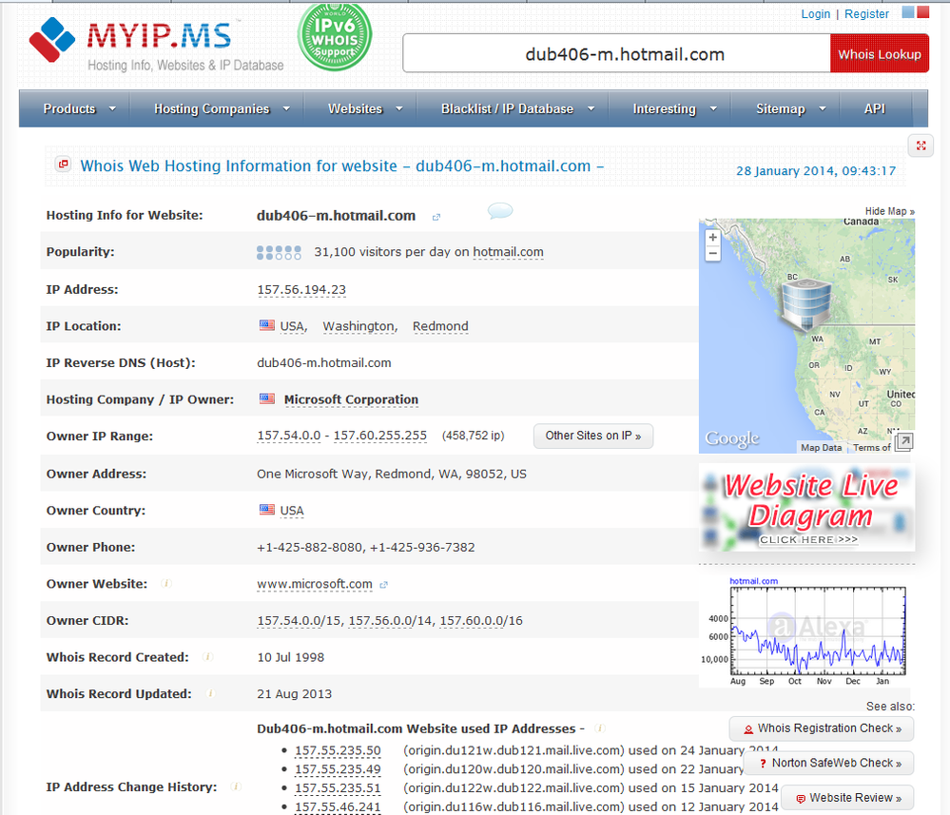
Task: Click the info icon next to IP Address Change History
Action: [236, 786]
